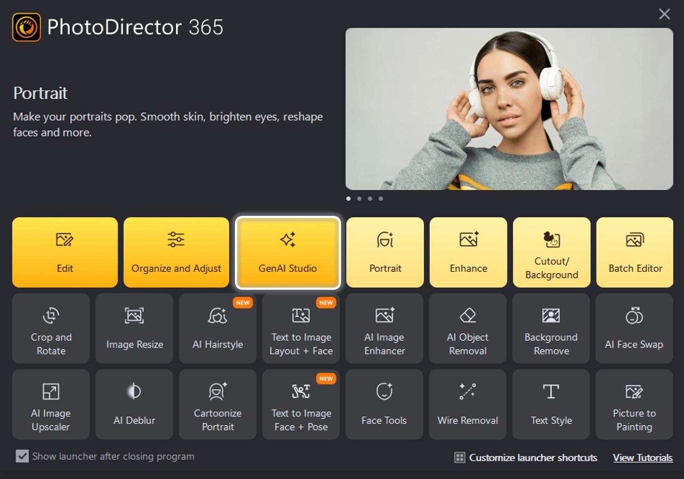
Task: Open Cutout/Background tile
Action: 552,252
